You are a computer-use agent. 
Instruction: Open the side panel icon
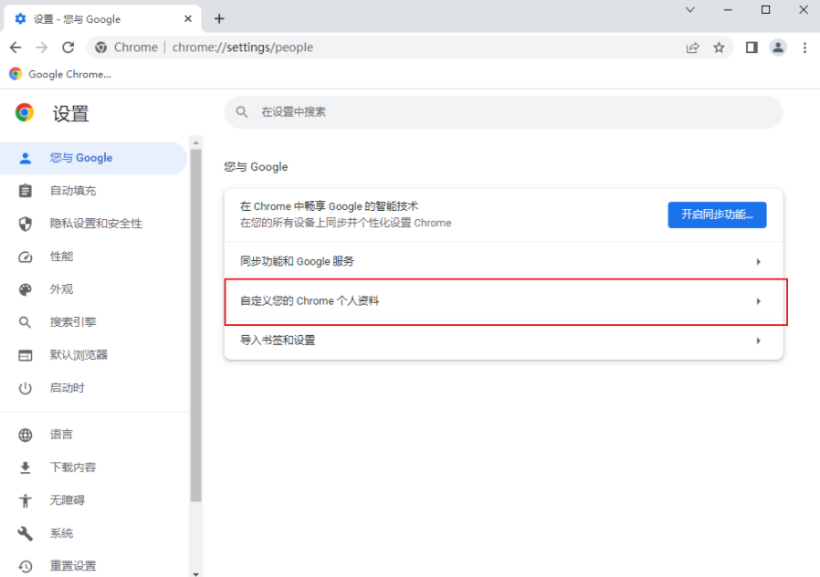[752, 47]
